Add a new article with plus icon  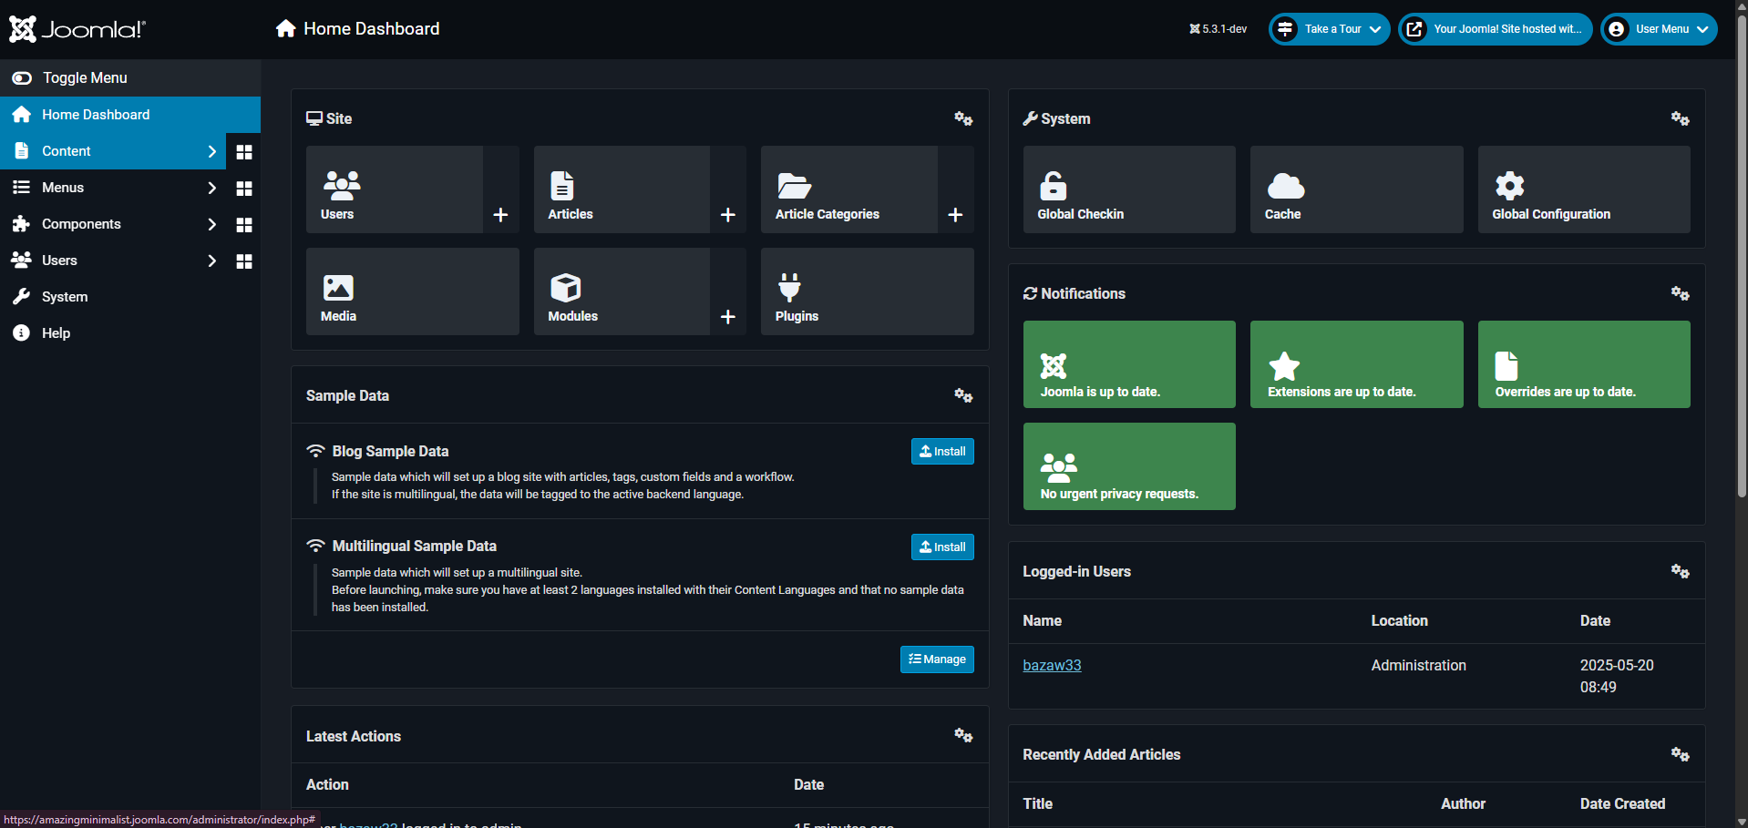point(727,215)
